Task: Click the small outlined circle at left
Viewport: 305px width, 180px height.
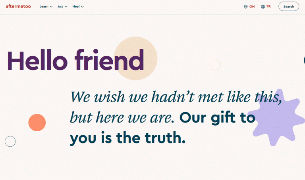Action: [x=10, y=142]
